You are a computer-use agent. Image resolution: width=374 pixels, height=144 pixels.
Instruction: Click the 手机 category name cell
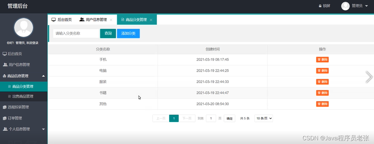point(103,59)
